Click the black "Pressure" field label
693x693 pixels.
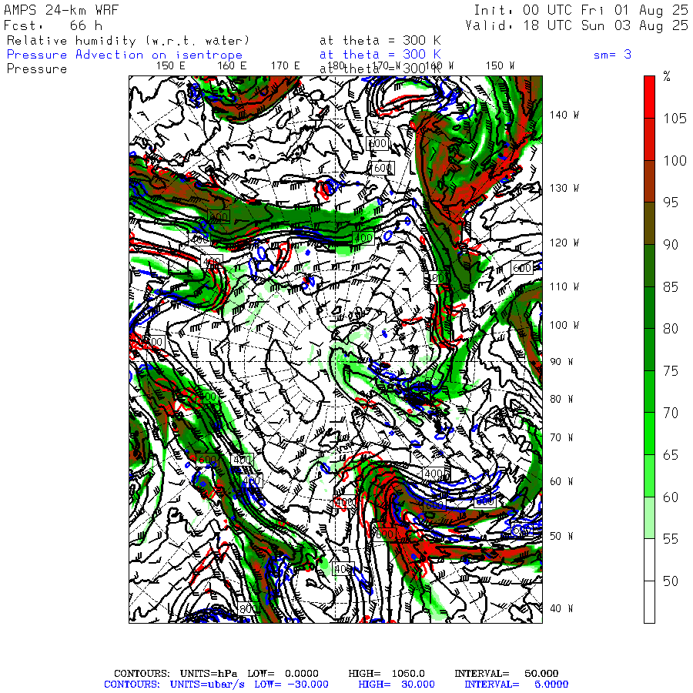(x=37, y=69)
